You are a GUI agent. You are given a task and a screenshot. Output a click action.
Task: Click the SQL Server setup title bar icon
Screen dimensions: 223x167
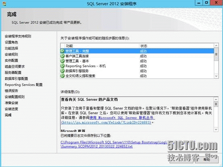pyautogui.click(x=4, y=3)
